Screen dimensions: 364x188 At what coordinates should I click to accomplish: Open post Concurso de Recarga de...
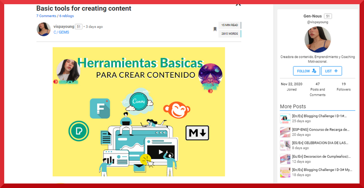pyautogui.click(x=321, y=130)
